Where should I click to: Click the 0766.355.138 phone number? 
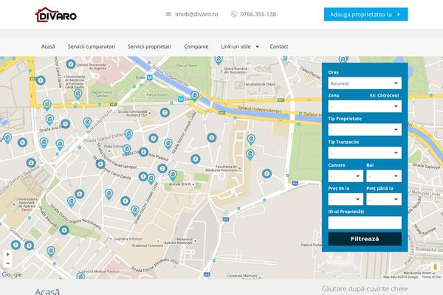point(258,14)
